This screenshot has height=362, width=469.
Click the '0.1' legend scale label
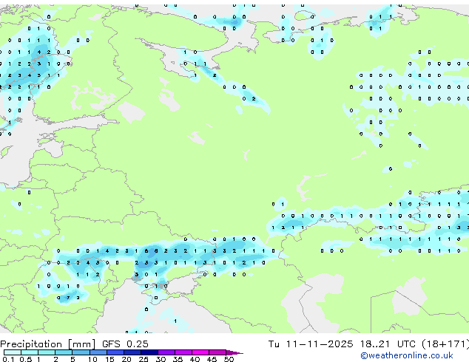[x=8, y=359]
